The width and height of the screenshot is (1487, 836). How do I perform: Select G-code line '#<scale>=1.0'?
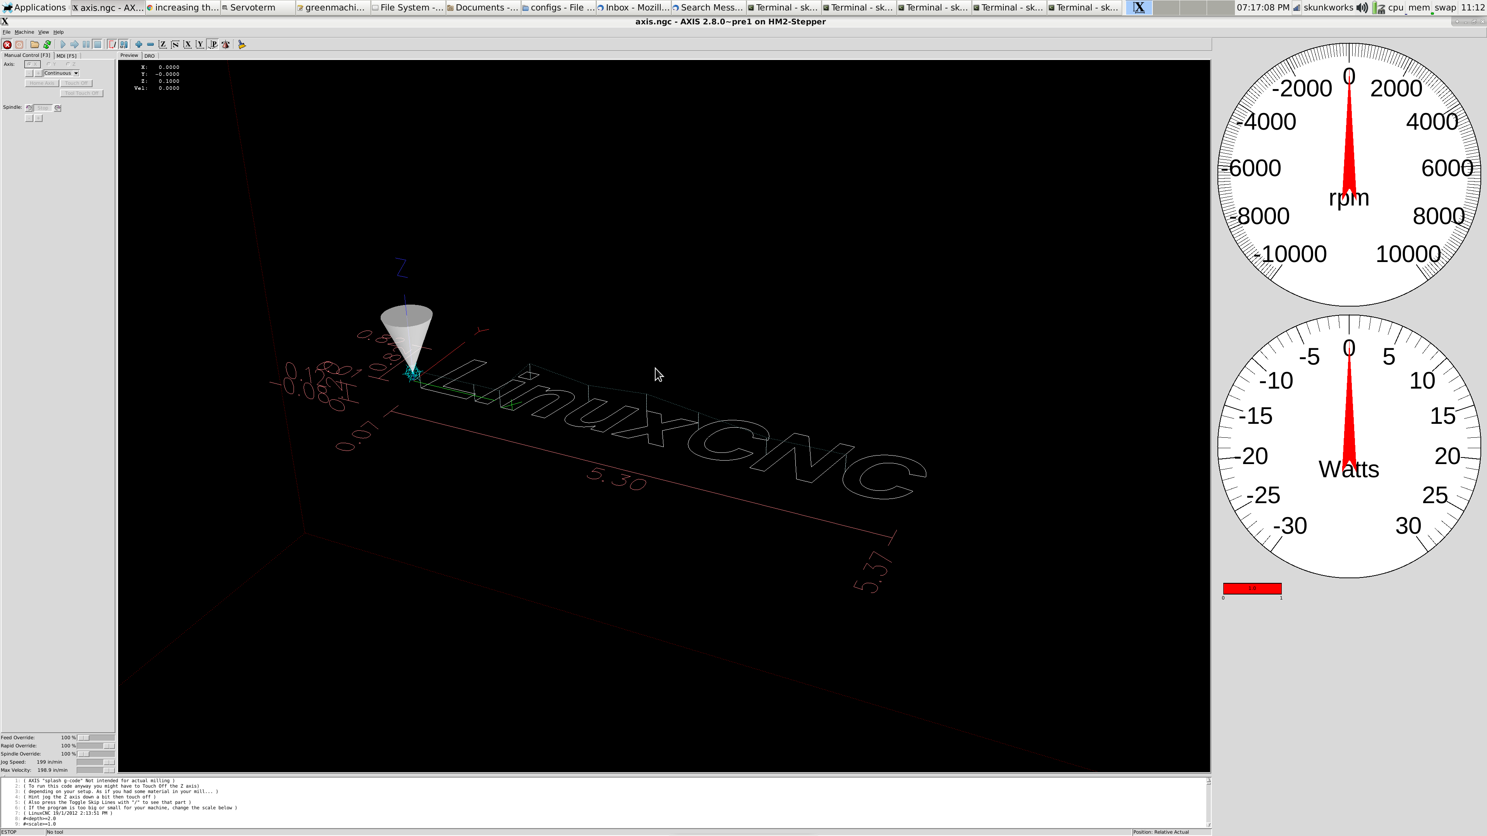tap(39, 824)
